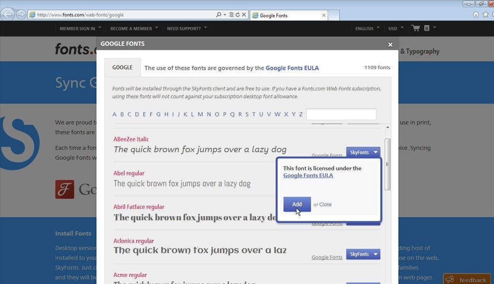
Task: Open a new browser tab
Action: pyautogui.click(x=334, y=15)
